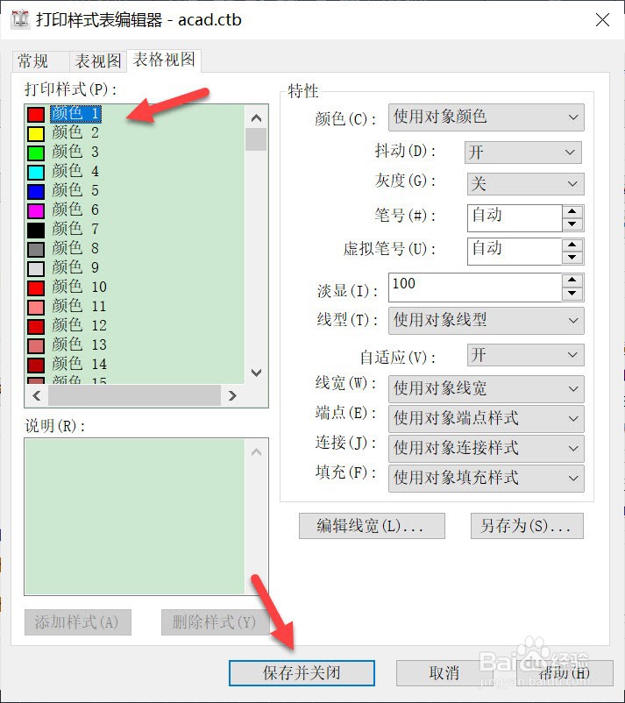Viewport: 625px width, 703px height.
Task: Select plot style 颜色 2
Action: (x=75, y=132)
